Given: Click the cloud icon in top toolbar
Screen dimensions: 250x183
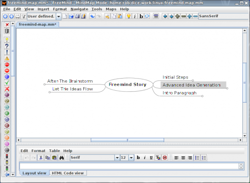Looking at the screenshot, I should 147,16.
